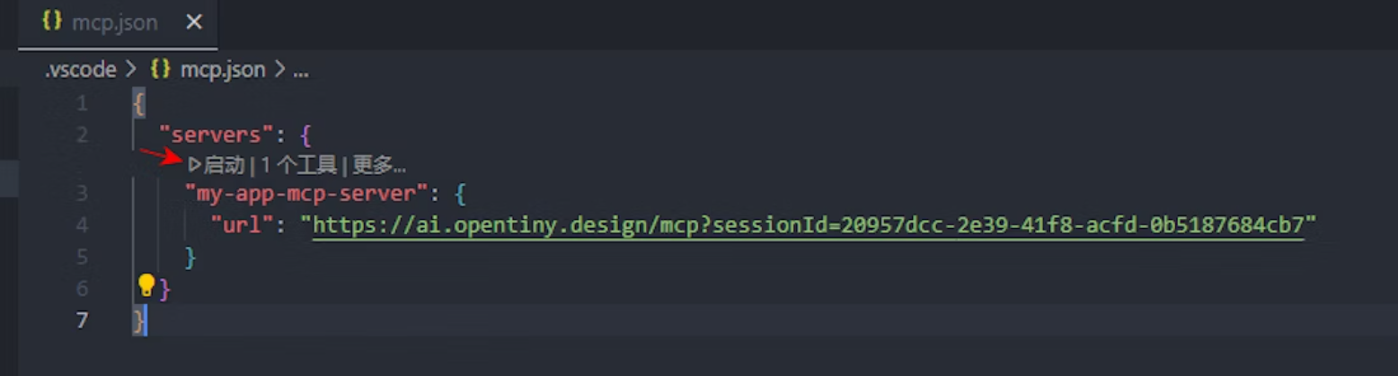Expand the breadcrumb ellipsis symbol path

coord(301,70)
